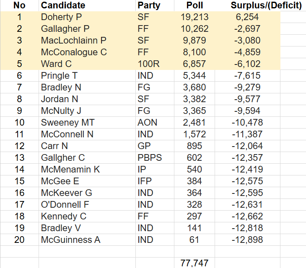Click the deficit cell showing -12,595
The width and height of the screenshot is (306, 268).
[x=247, y=193]
